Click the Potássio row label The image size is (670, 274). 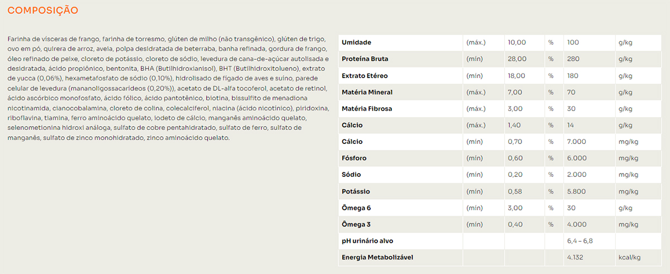pyautogui.click(x=356, y=191)
